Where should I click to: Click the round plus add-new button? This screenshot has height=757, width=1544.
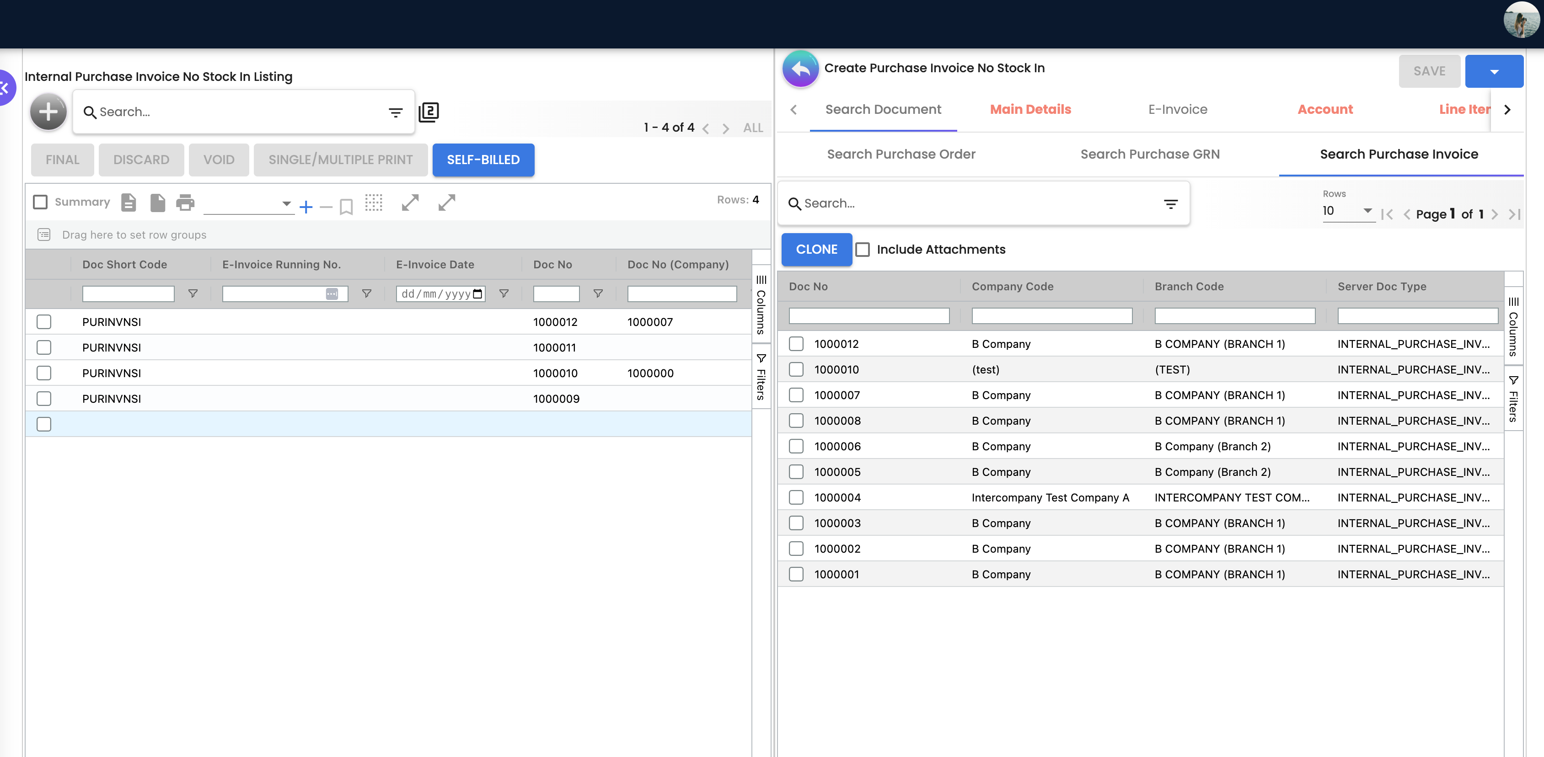click(x=48, y=112)
